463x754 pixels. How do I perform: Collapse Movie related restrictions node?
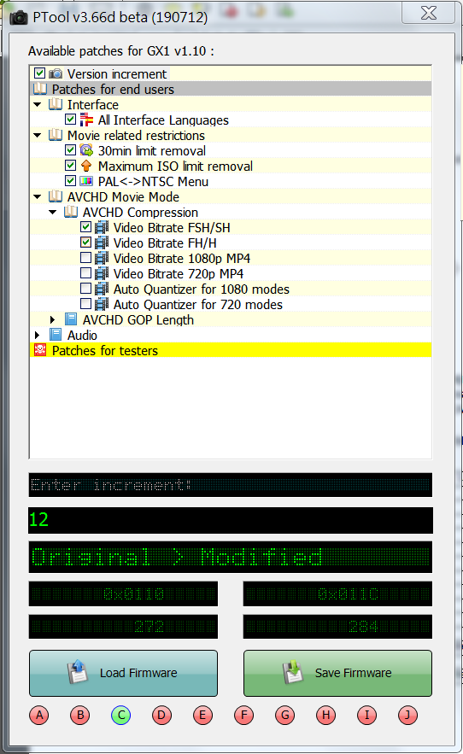click(38, 135)
